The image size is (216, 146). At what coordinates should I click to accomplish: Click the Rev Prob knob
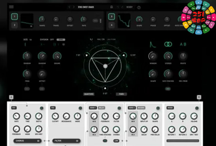(183, 74)
